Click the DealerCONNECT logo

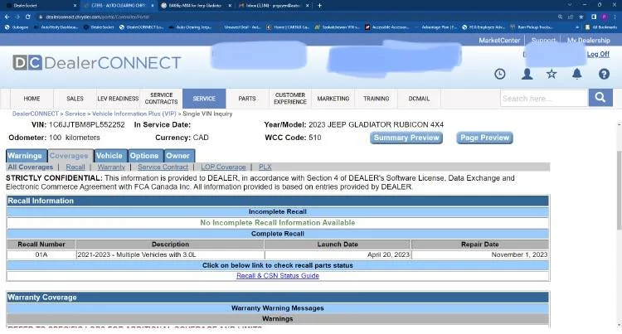click(97, 63)
